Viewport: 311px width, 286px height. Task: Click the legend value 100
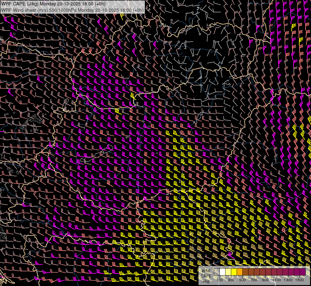point(220,280)
